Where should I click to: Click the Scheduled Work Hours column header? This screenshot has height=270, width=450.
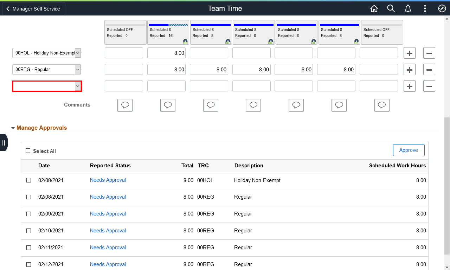tap(398, 166)
